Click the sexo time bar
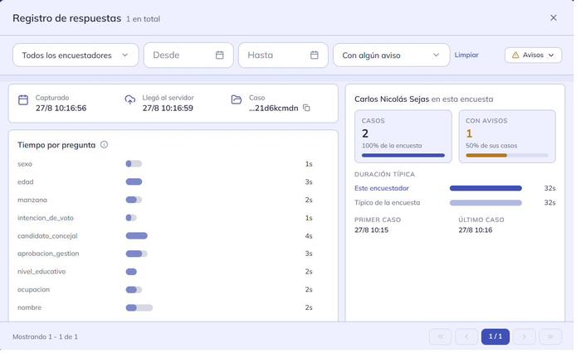The image size is (581, 353). coord(134,163)
